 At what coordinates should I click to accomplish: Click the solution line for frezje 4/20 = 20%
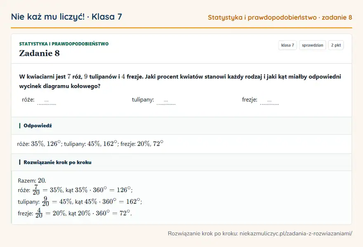click(x=75, y=213)
